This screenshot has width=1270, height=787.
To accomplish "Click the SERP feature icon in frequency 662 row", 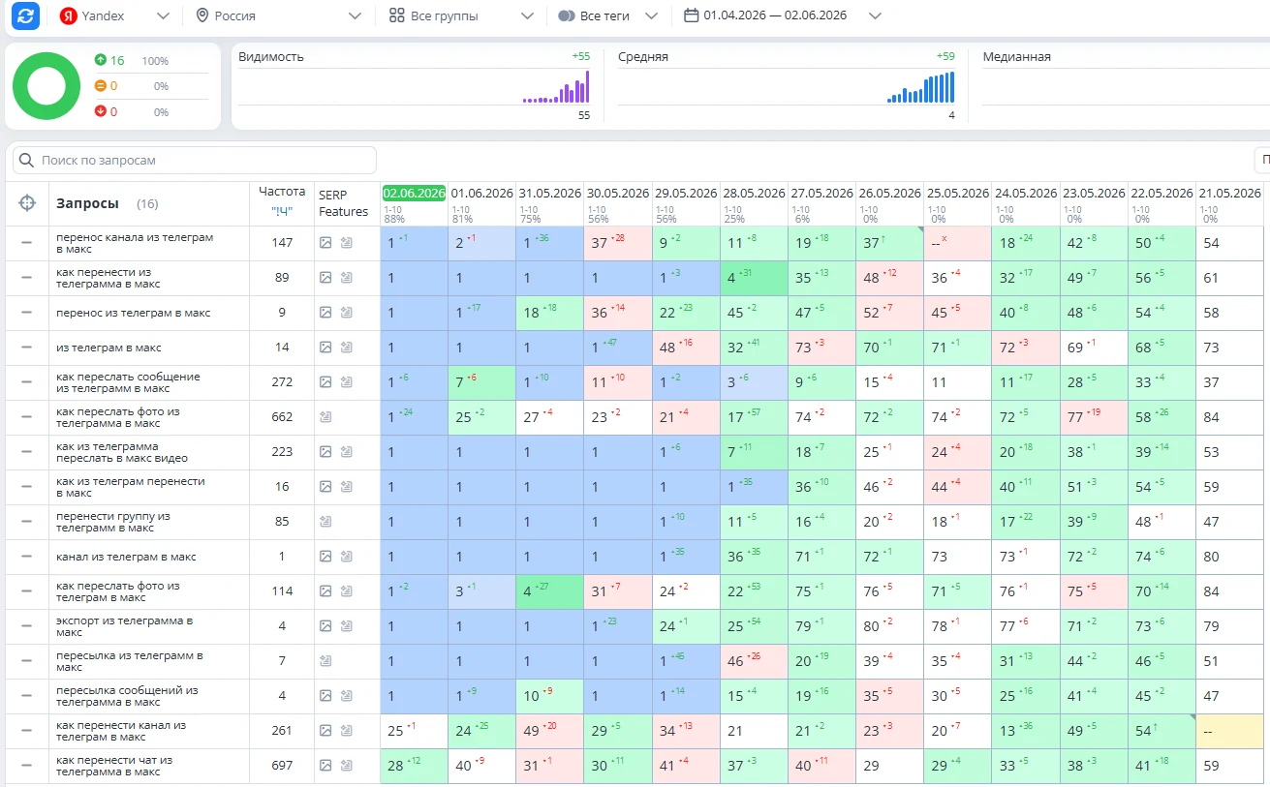I will (x=325, y=417).
